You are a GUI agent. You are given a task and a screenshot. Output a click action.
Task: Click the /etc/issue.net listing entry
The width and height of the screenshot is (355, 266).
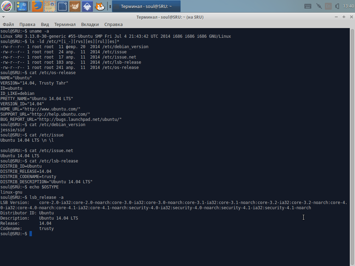pos(119,57)
